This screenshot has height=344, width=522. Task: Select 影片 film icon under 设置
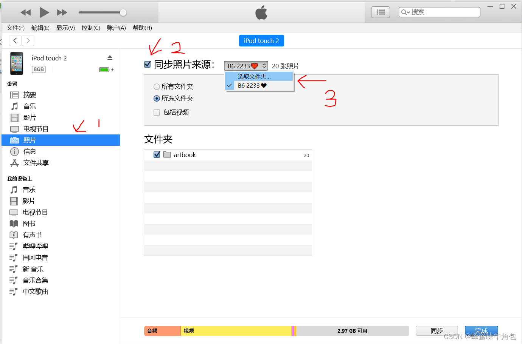pyautogui.click(x=14, y=117)
